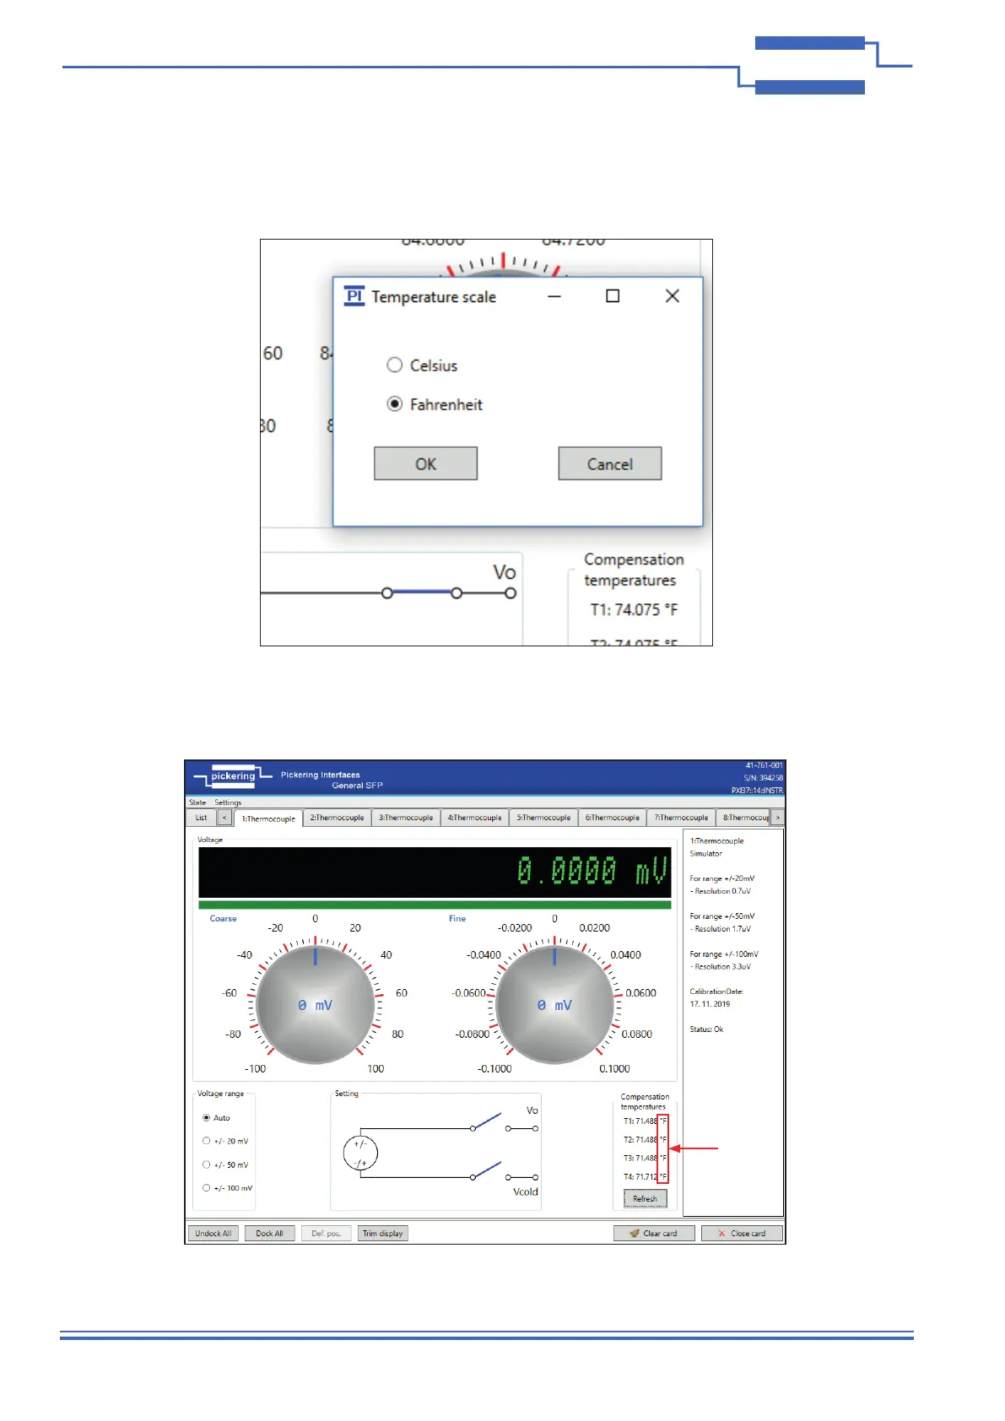Click the T2: 71.488 °F reading

point(645,1140)
